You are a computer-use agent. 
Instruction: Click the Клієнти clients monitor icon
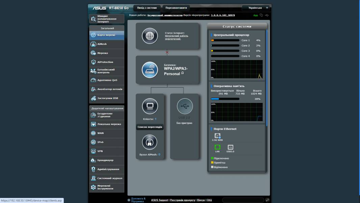(150, 107)
